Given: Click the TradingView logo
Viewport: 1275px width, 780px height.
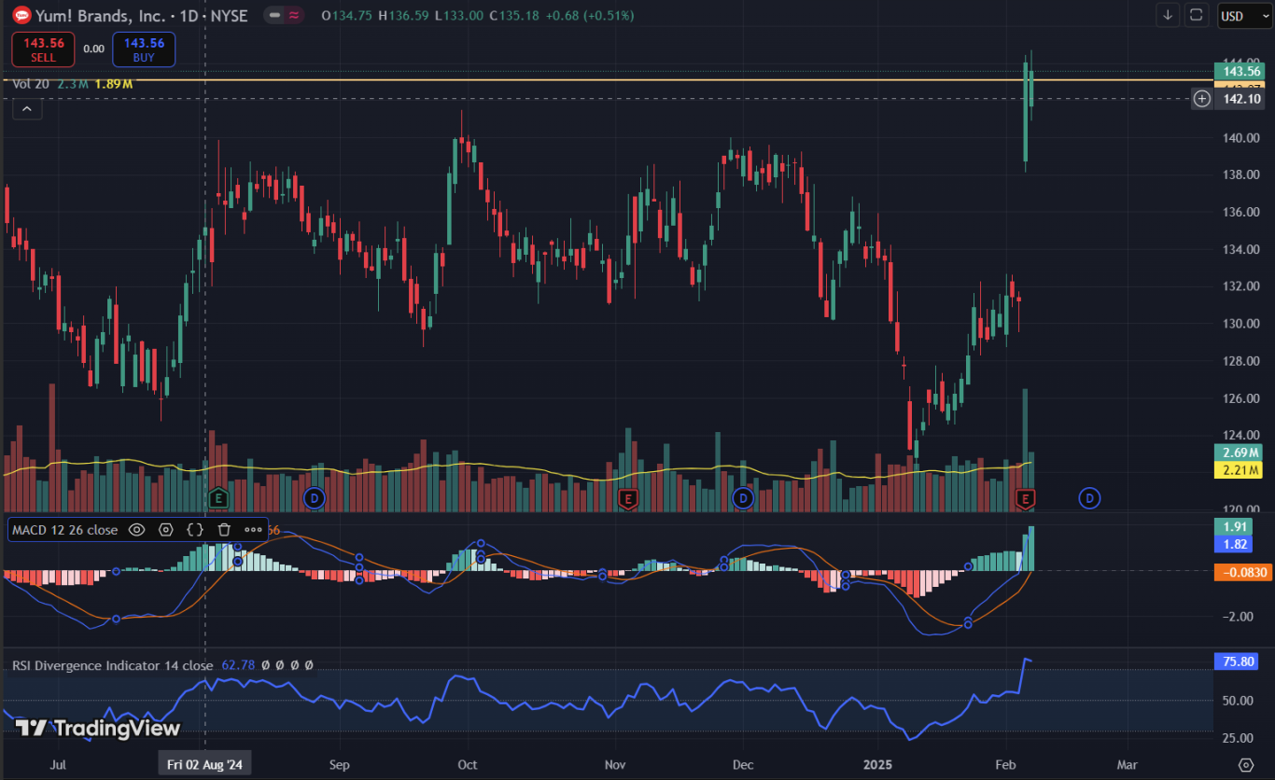Looking at the screenshot, I should (97, 728).
